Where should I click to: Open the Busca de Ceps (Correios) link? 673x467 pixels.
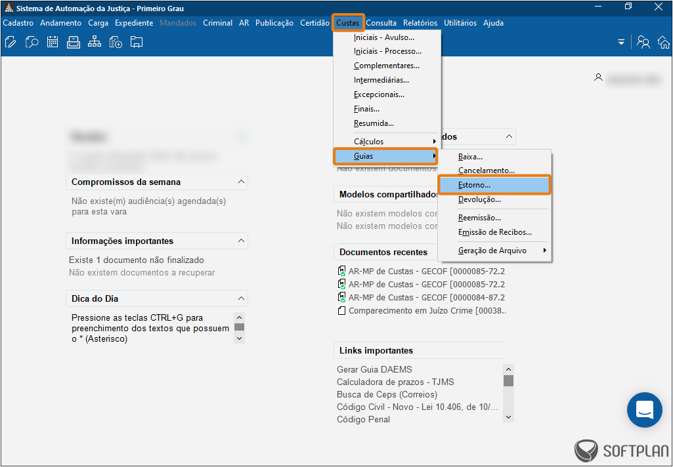[x=387, y=395]
